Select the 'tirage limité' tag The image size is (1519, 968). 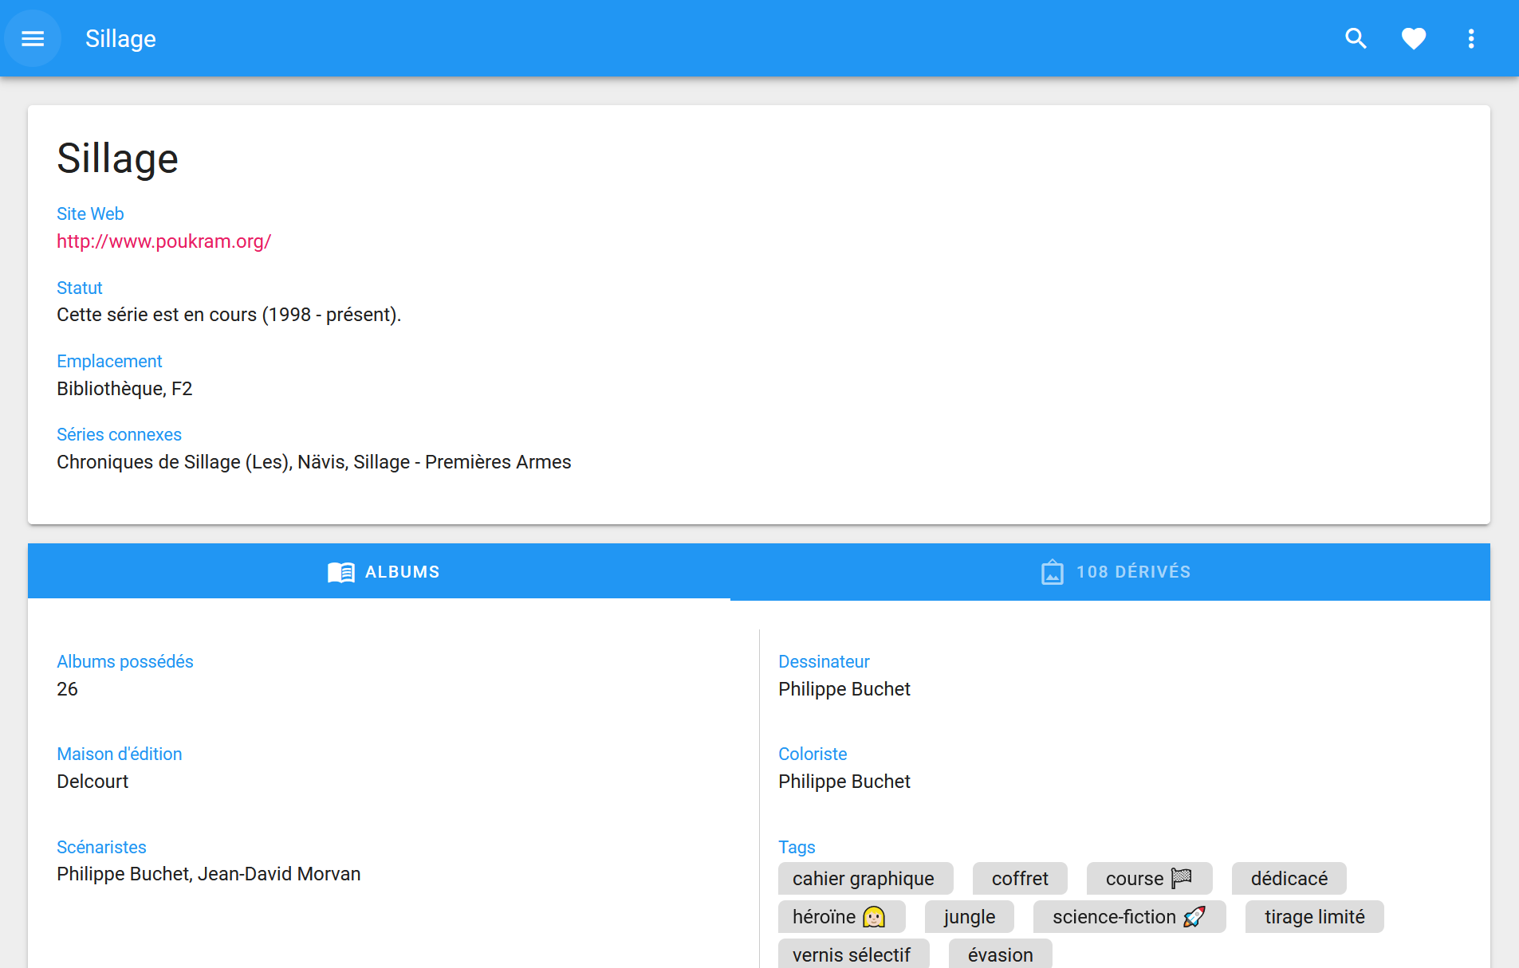[x=1314, y=917]
